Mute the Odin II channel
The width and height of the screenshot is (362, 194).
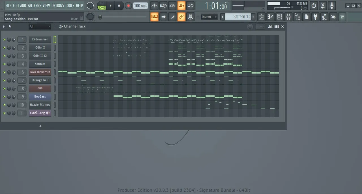4,48
